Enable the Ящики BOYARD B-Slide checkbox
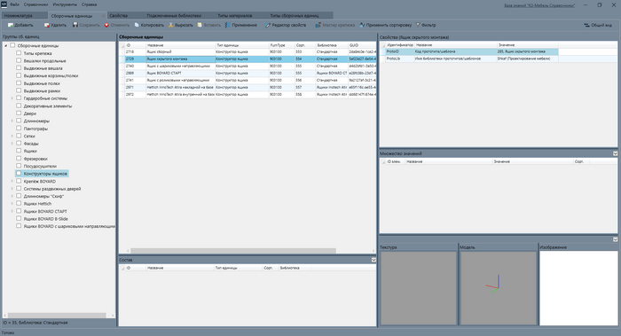The image size is (621, 336). click(x=19, y=218)
